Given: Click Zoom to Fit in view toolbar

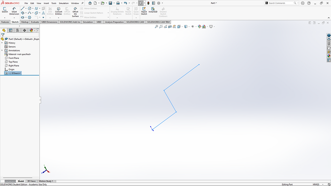Looking at the screenshot, I should (156, 27).
